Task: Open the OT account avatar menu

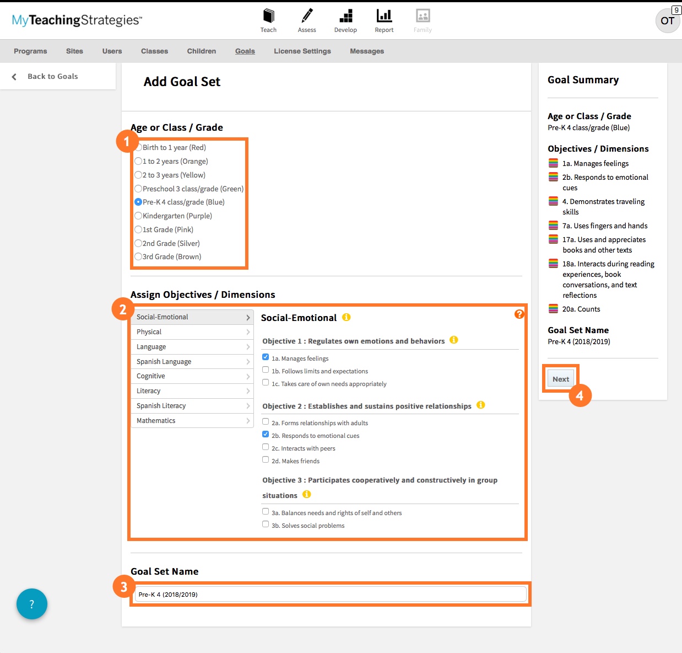Action: [x=668, y=21]
